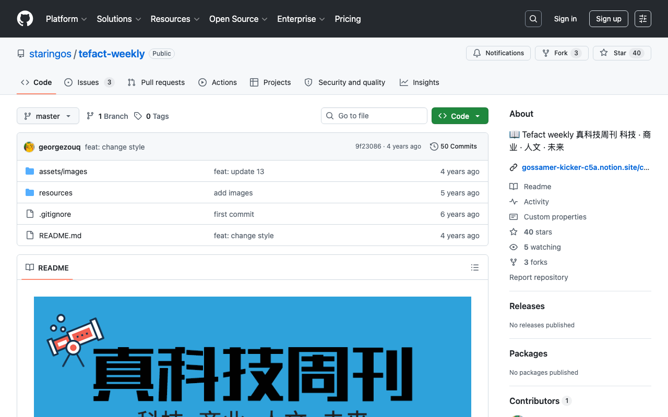668x417 pixels.
Task: Open the Insights tab
Action: (x=420, y=82)
